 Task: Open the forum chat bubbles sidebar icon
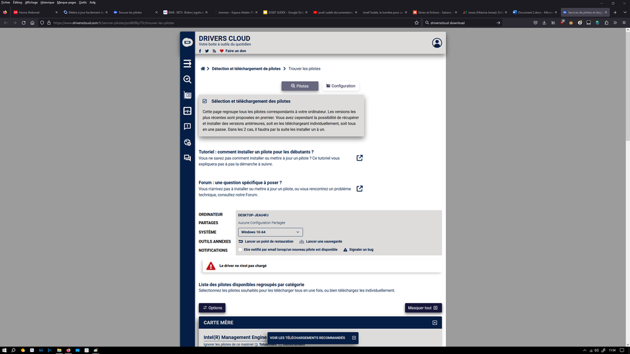(187, 158)
